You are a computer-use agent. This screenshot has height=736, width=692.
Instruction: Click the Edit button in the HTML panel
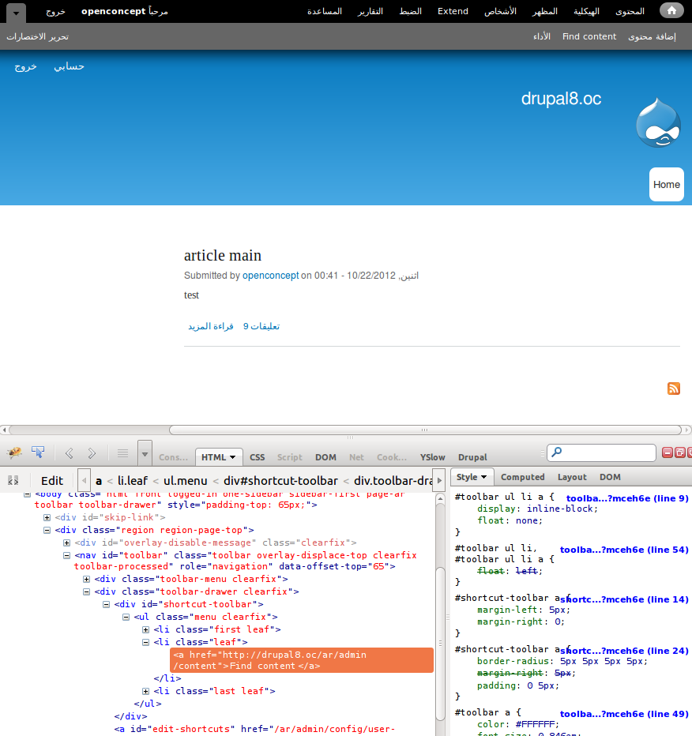[51, 480]
